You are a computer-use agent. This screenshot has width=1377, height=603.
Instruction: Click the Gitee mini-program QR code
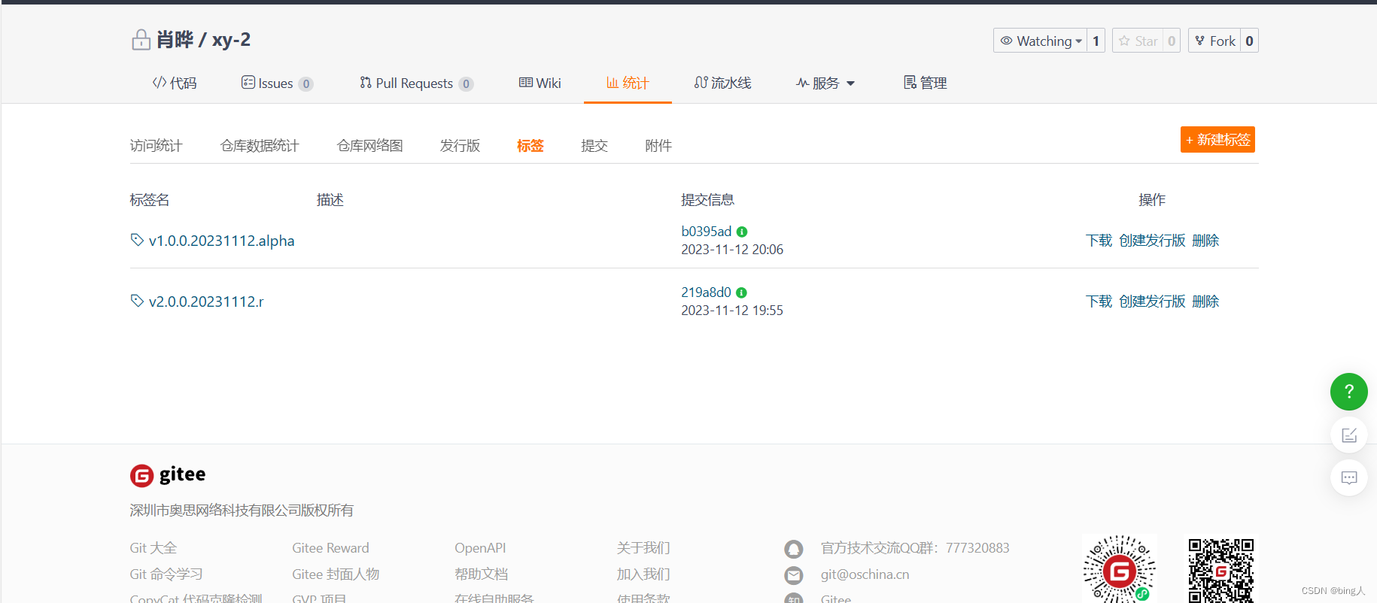pyautogui.click(x=1119, y=569)
